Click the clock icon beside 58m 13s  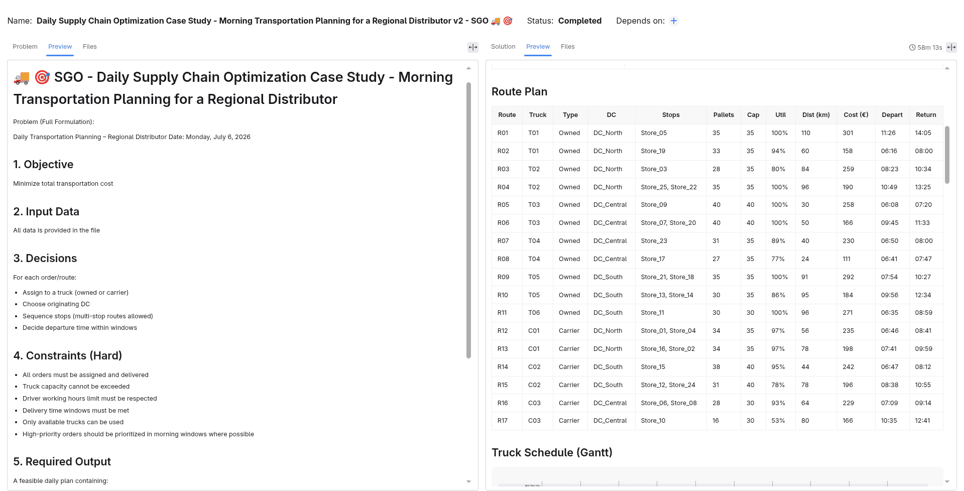pyautogui.click(x=912, y=47)
